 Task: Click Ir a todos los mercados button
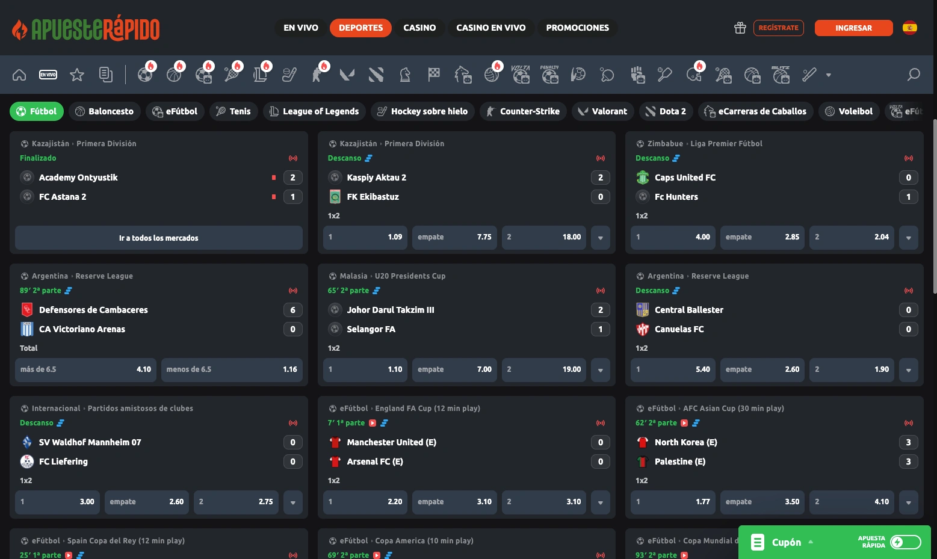tap(159, 238)
